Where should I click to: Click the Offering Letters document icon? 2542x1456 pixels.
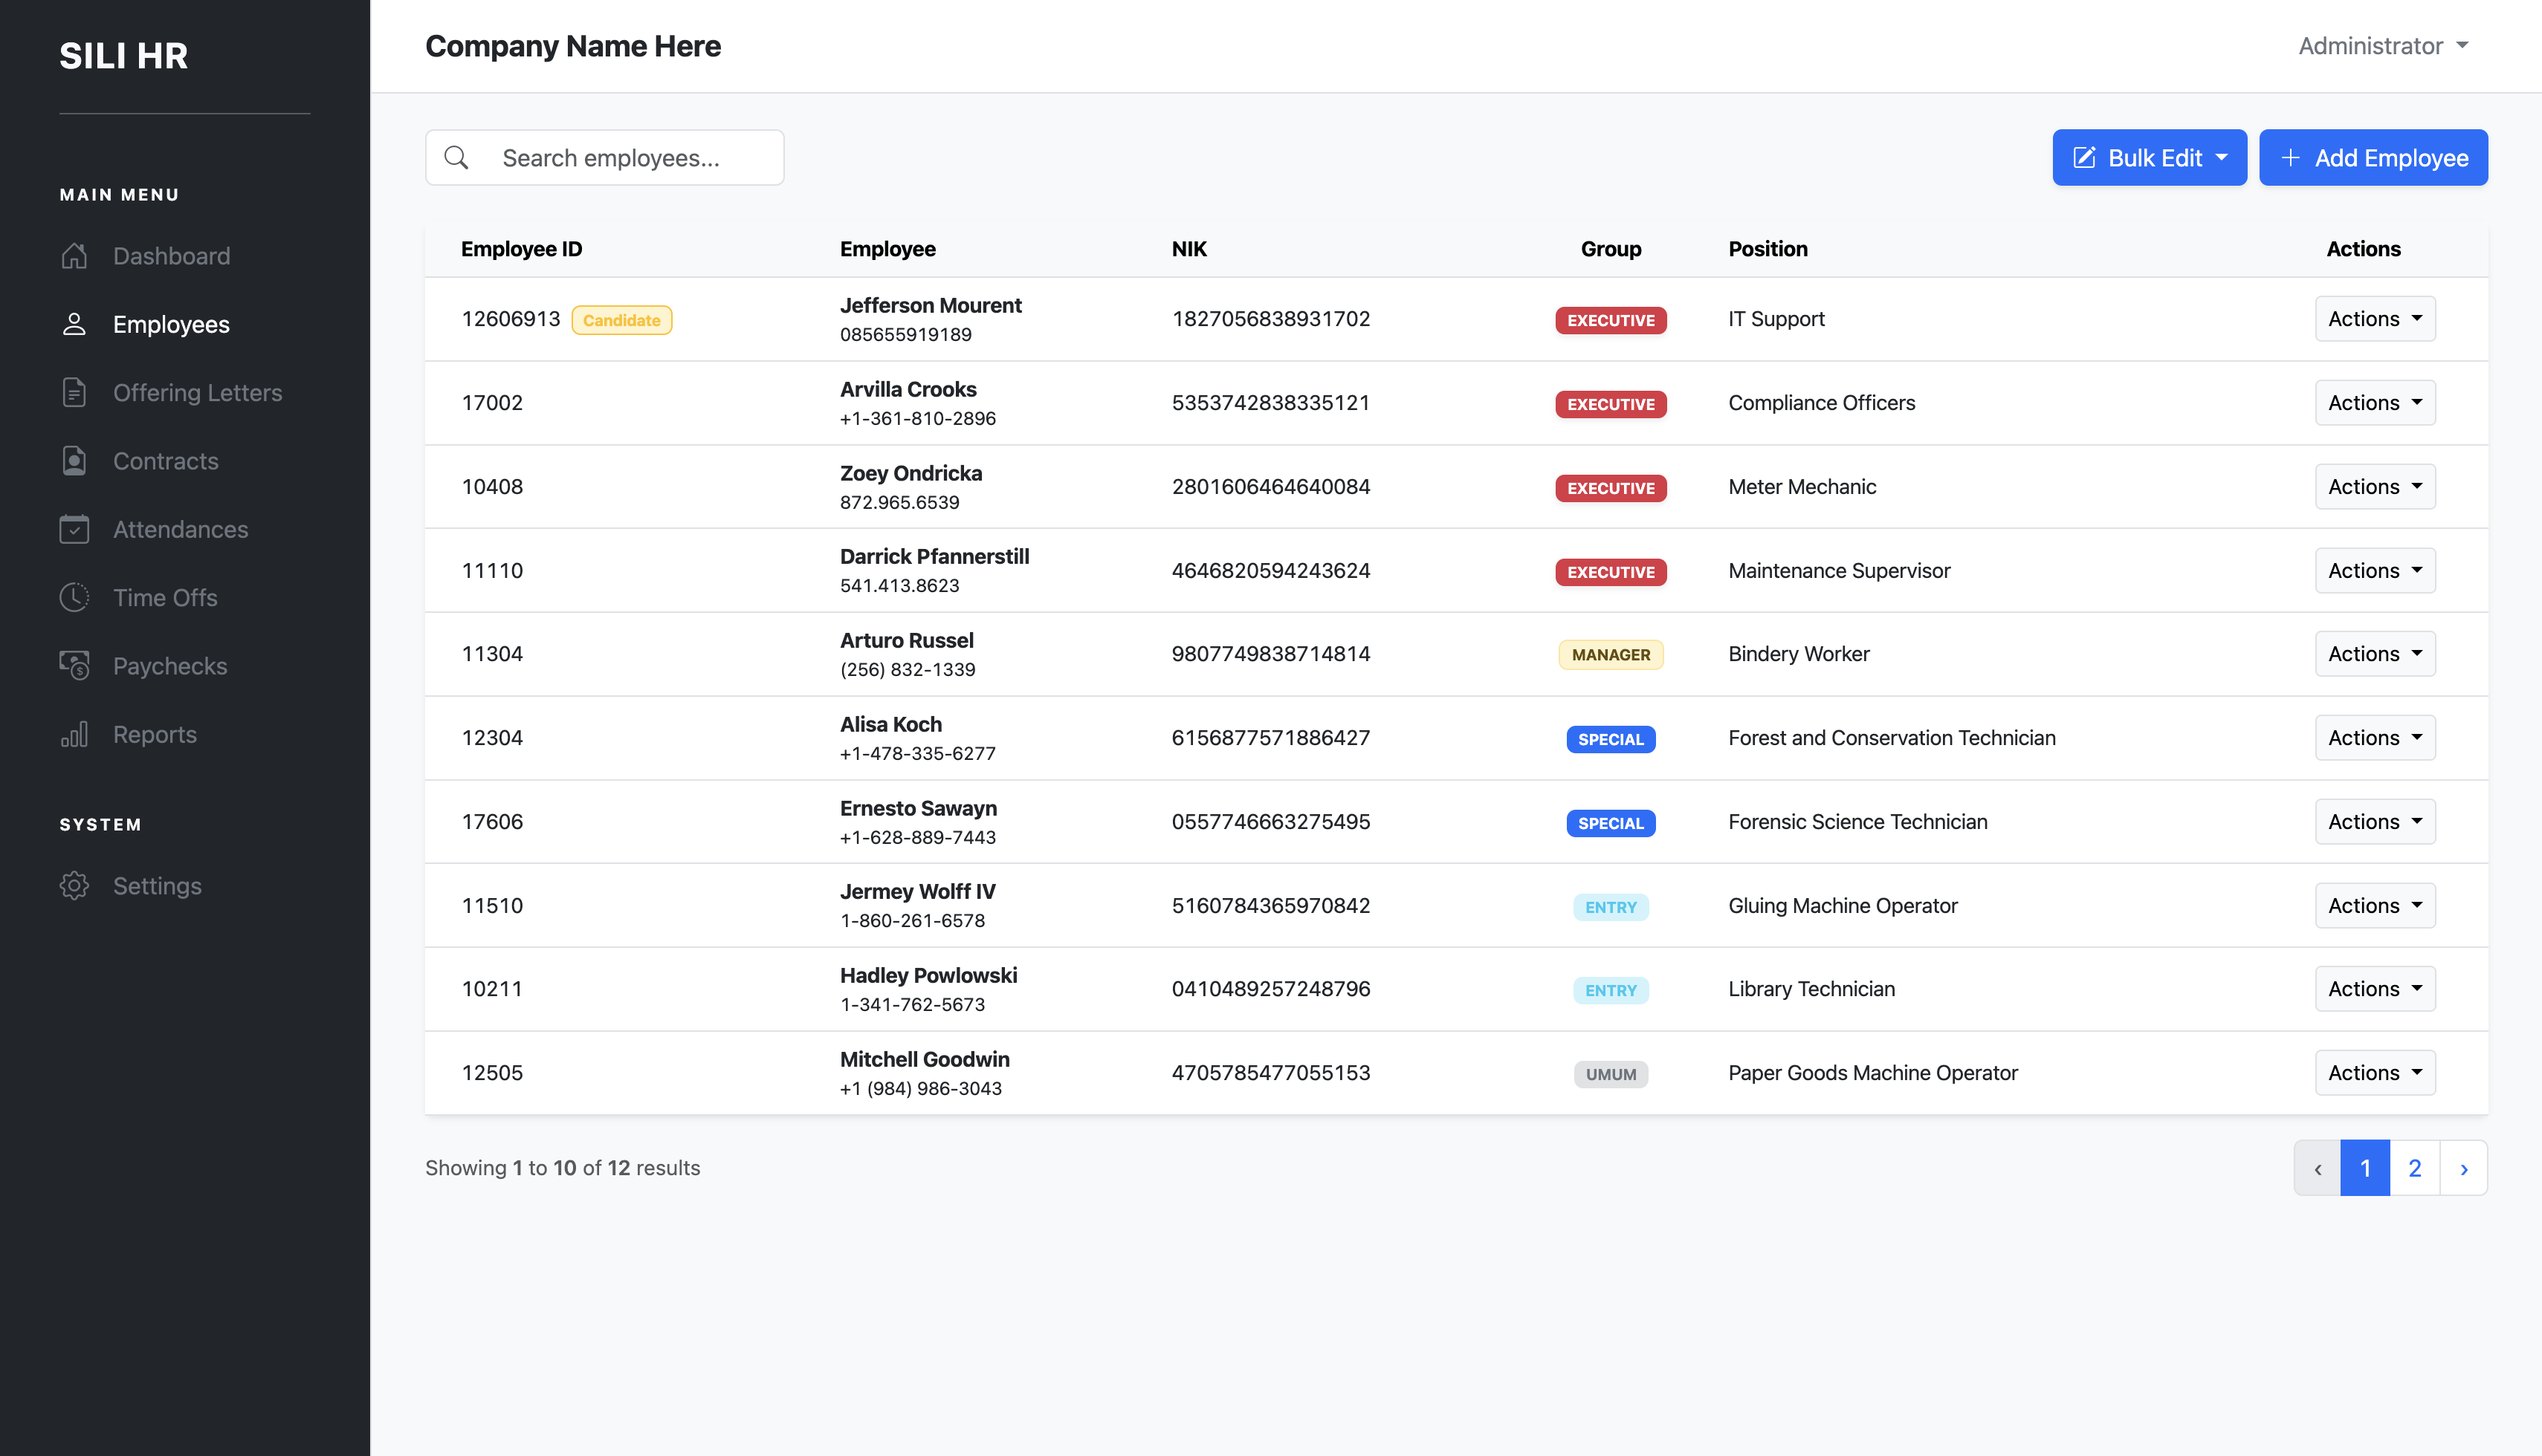click(x=74, y=392)
